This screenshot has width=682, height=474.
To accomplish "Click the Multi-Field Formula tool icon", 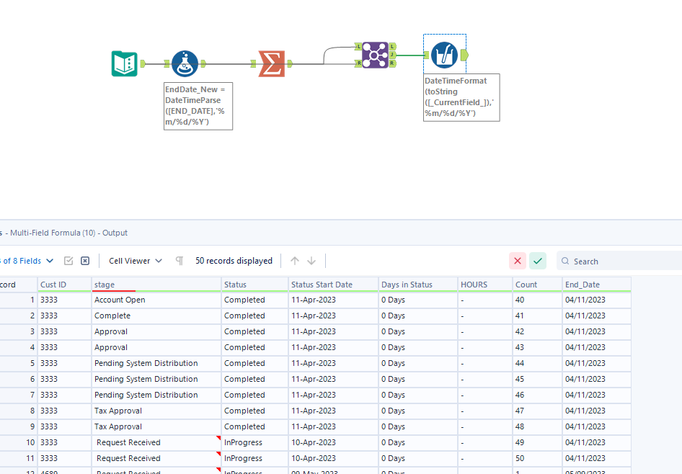I will [x=444, y=55].
